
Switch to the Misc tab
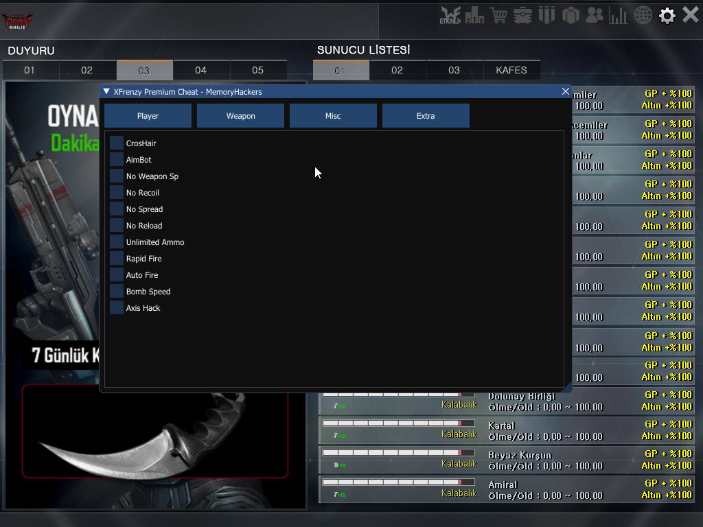coord(333,115)
